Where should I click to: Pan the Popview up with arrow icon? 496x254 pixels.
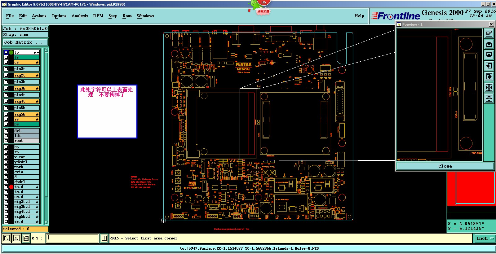[489, 44]
